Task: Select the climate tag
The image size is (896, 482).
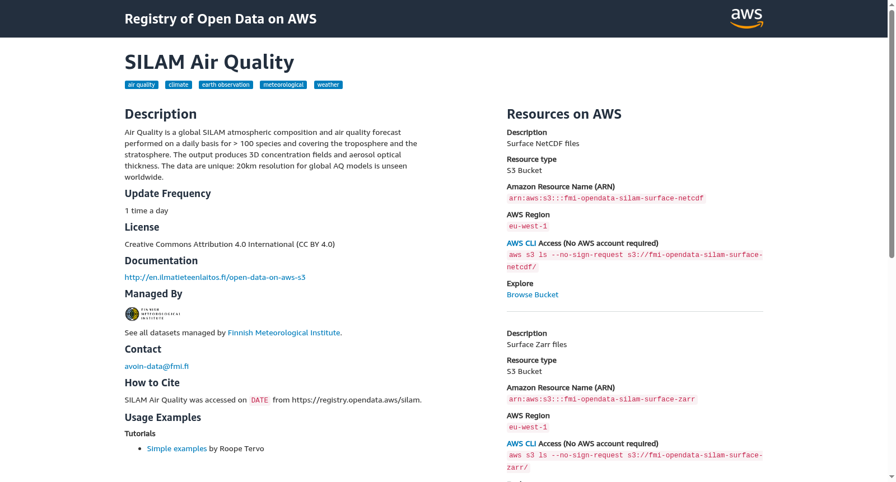Action: 179,85
